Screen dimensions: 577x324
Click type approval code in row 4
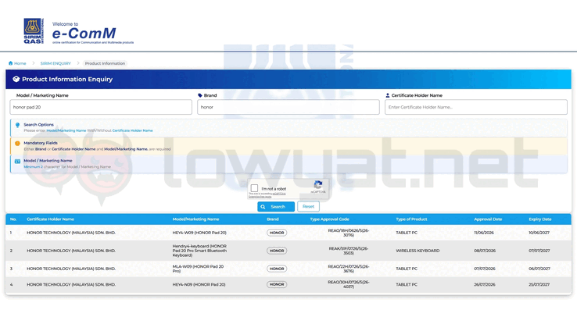pyautogui.click(x=349, y=284)
